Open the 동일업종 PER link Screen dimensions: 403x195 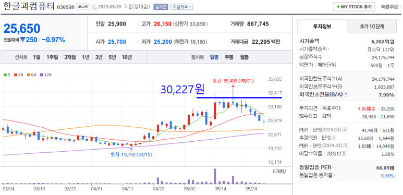[x=315, y=167]
